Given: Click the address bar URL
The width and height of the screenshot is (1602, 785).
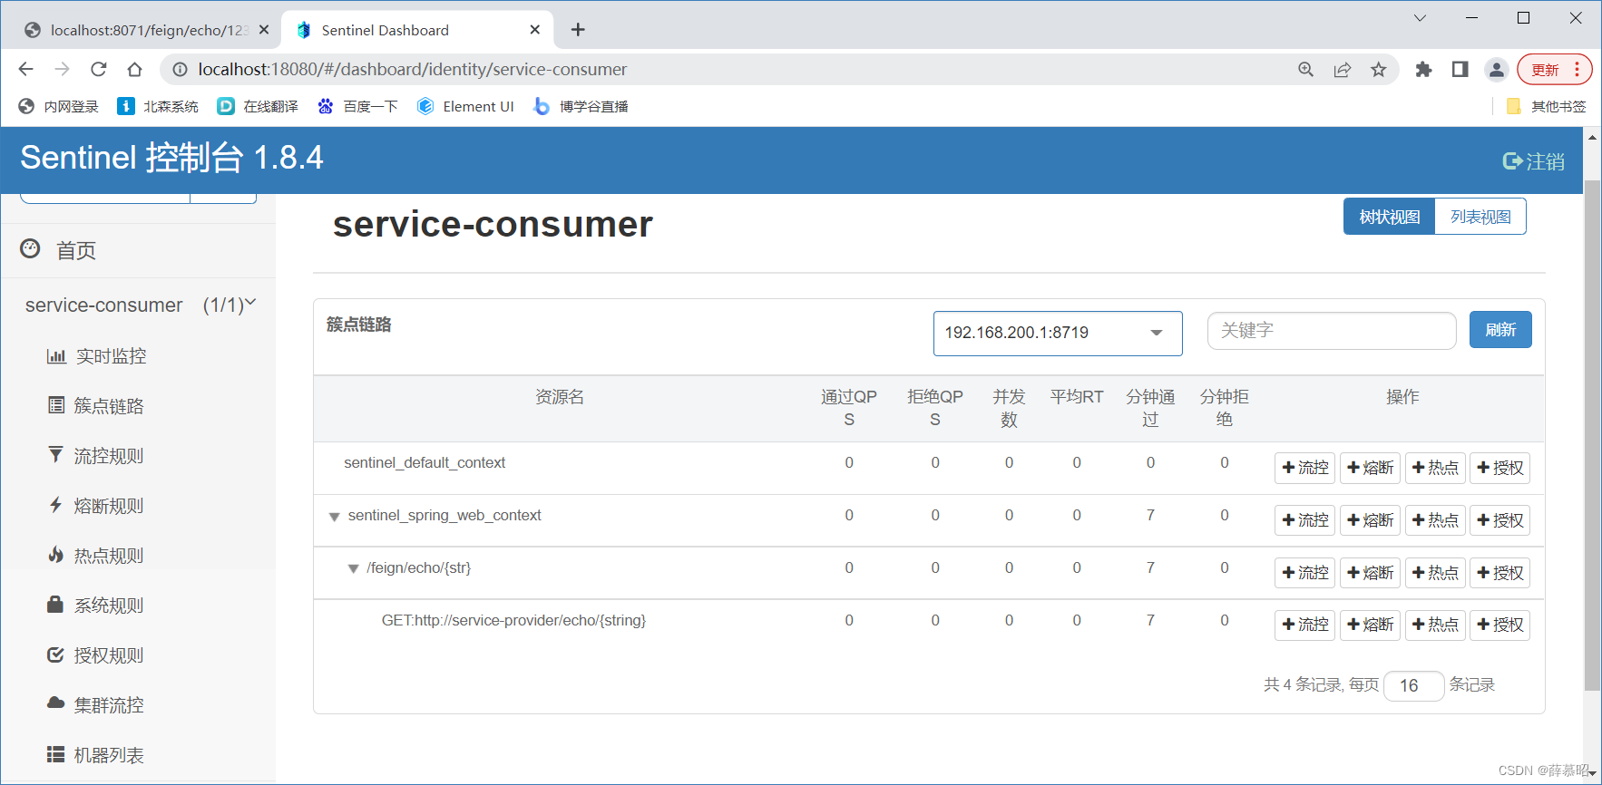Looking at the screenshot, I should [x=413, y=69].
